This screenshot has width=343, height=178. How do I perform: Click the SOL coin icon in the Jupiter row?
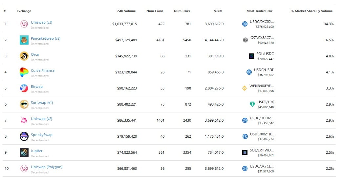point(245,152)
